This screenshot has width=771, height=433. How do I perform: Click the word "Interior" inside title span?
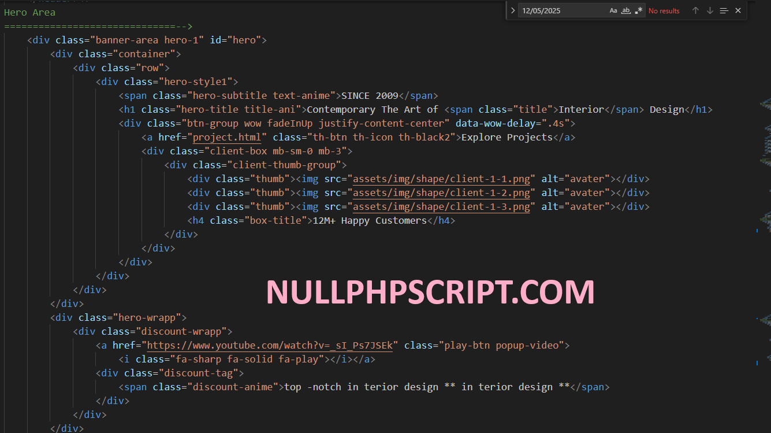point(582,109)
